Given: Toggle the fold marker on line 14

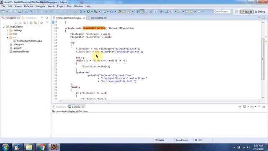Looking at the screenshot, I should coord(58,28).
